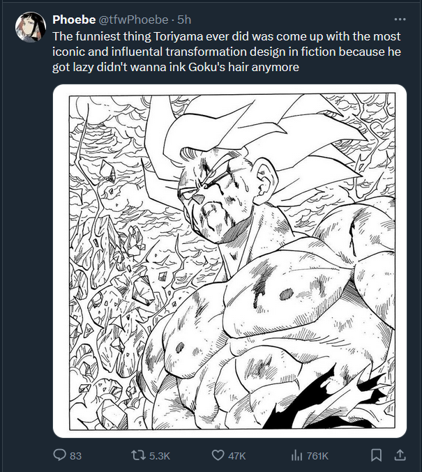
Task: Click the tweet text about Toriyama
Action: tap(227, 52)
